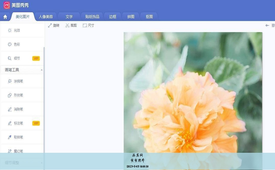Select the 细节 magnifier icon

[10, 58]
